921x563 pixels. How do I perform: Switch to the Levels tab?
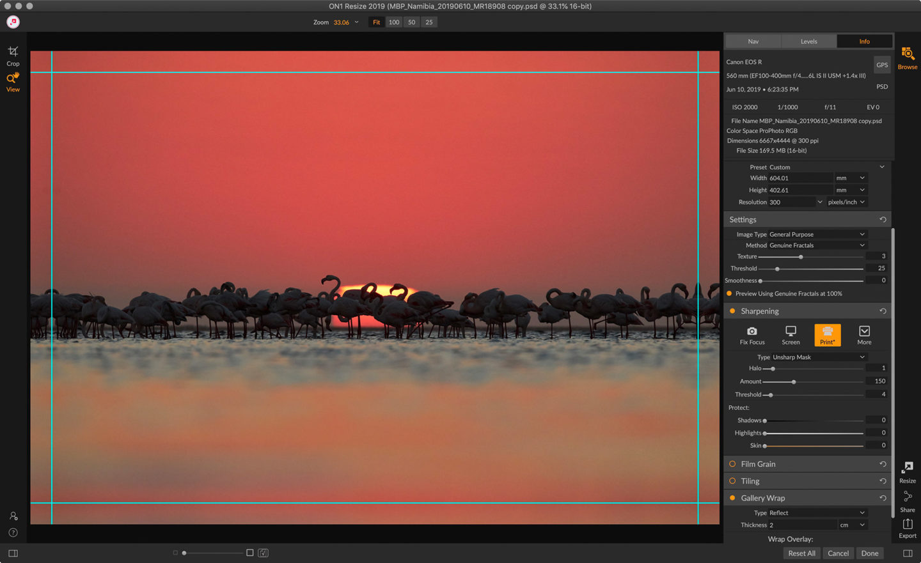tap(808, 42)
